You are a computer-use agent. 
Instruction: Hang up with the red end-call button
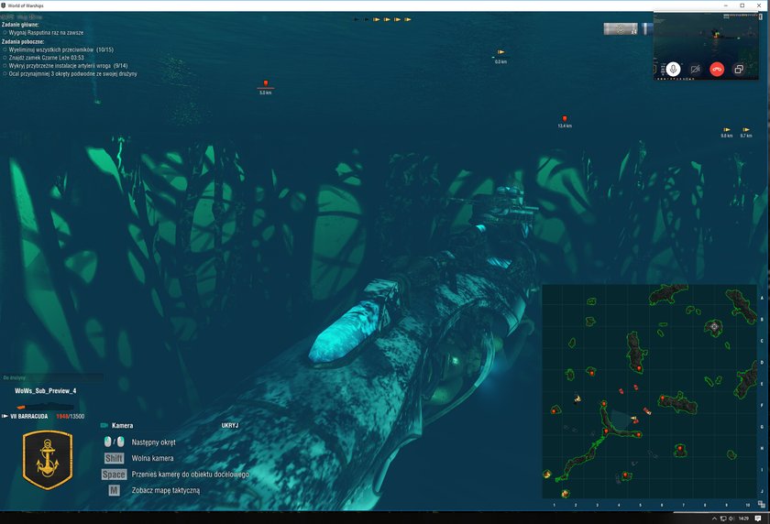717,70
